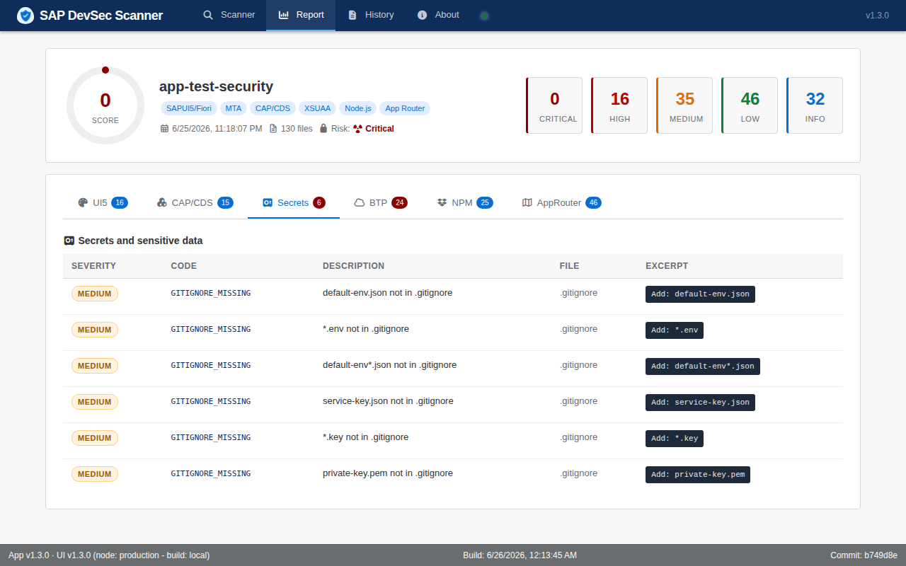906x566 pixels.
Task: Click the lock icon beside Risk
Action: click(323, 129)
